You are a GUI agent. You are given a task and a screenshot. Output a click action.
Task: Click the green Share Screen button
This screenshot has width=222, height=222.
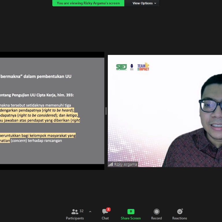click(131, 214)
